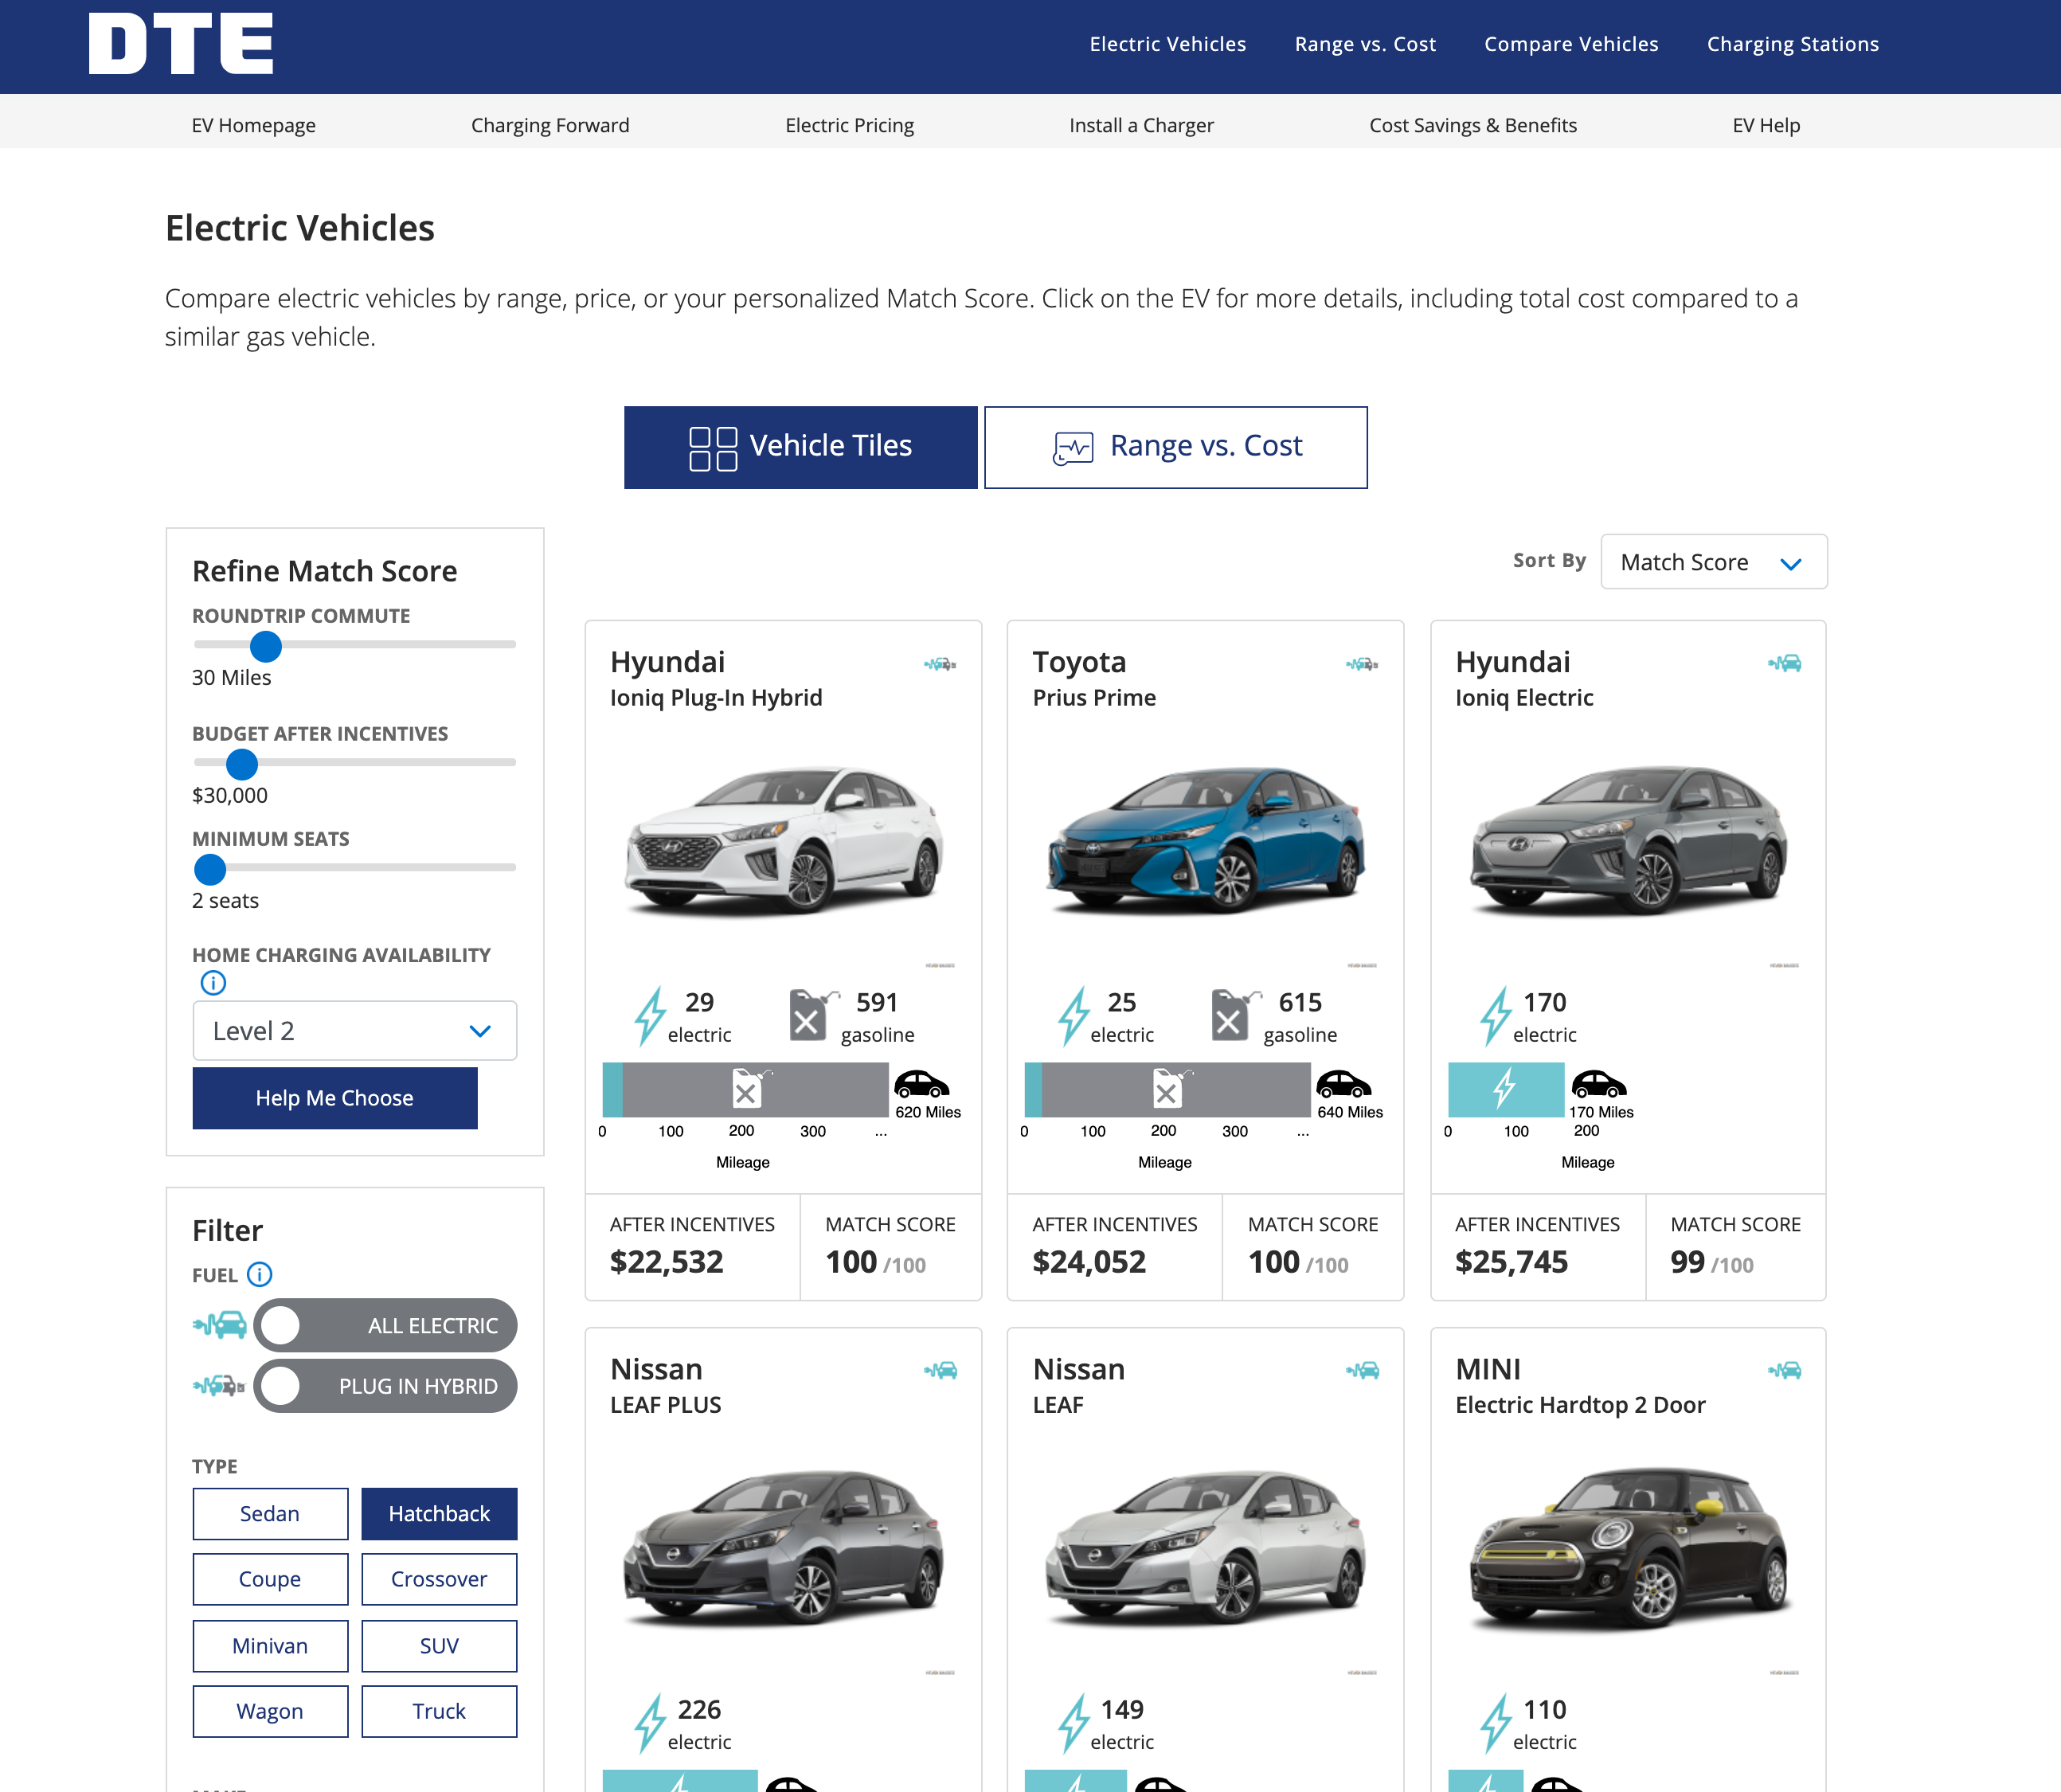Click the lightning bolt icon on Nissan LEAF PLUS
Viewport: 2061px width, 1792px height.
coord(650,1723)
